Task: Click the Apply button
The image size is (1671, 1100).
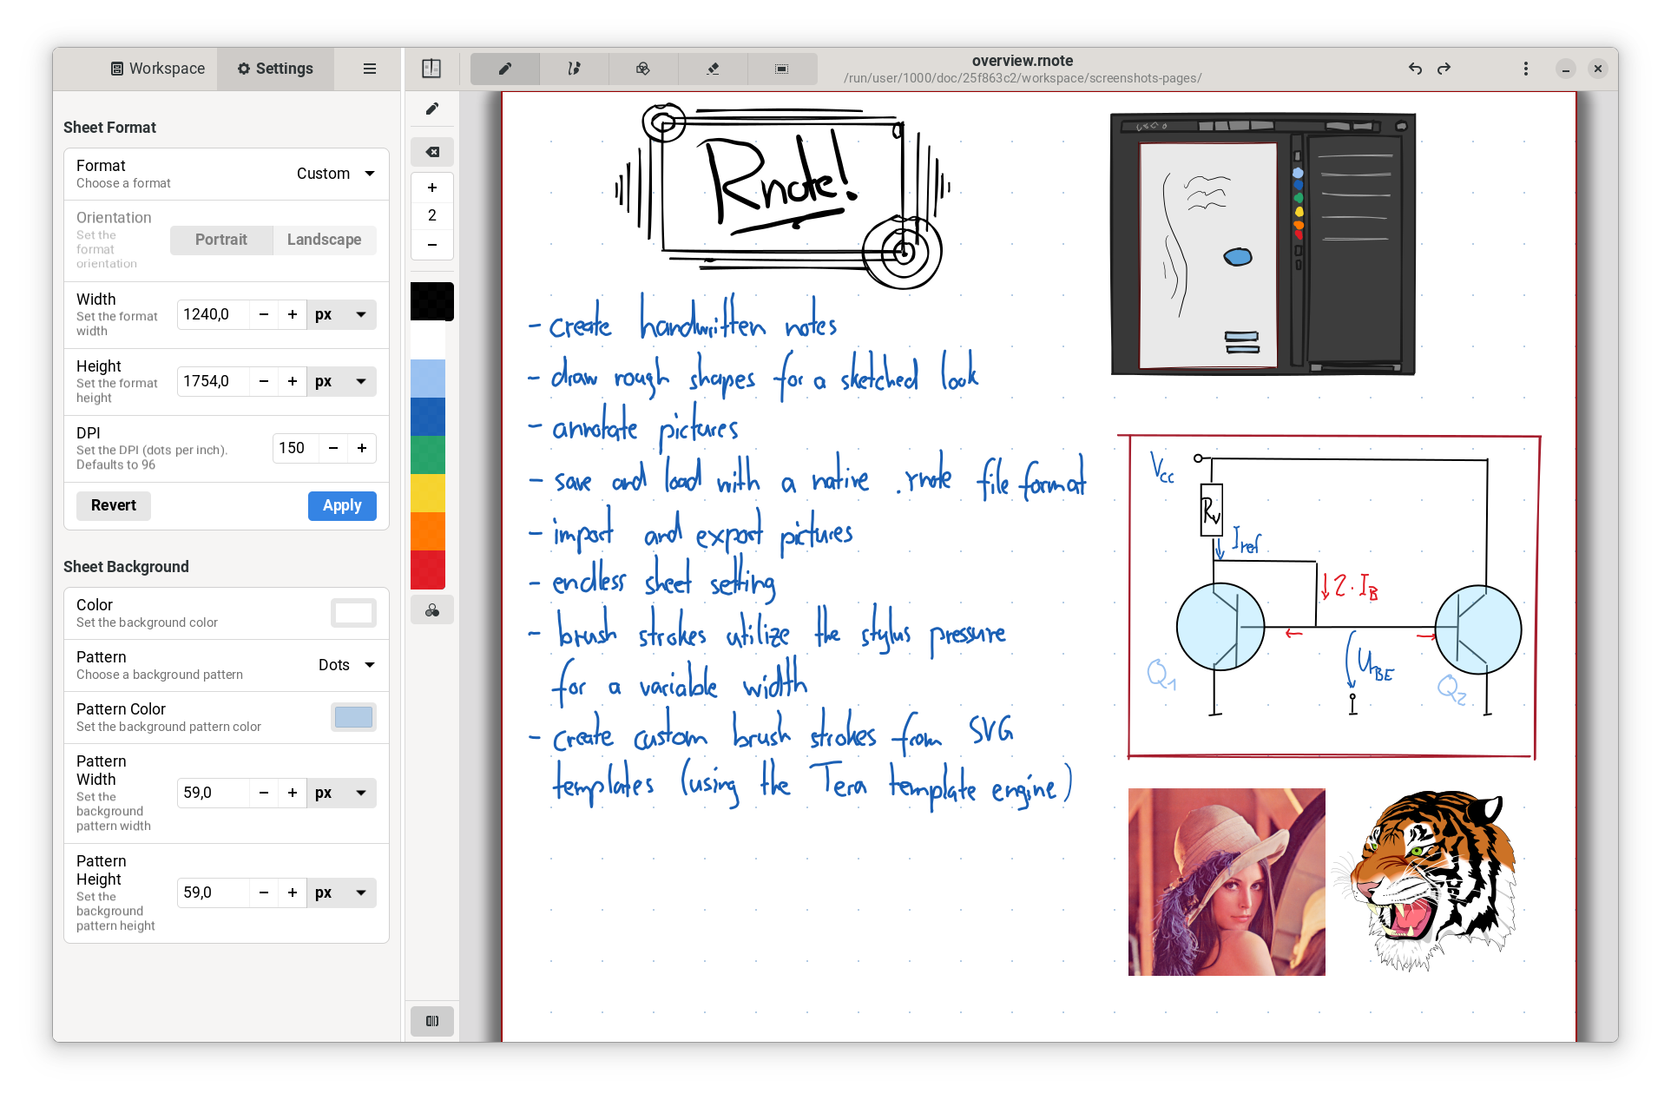Action: (x=342, y=505)
